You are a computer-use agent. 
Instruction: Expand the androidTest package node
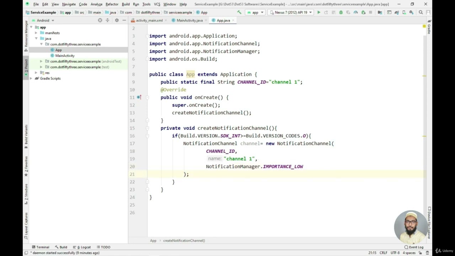pyautogui.click(x=41, y=62)
